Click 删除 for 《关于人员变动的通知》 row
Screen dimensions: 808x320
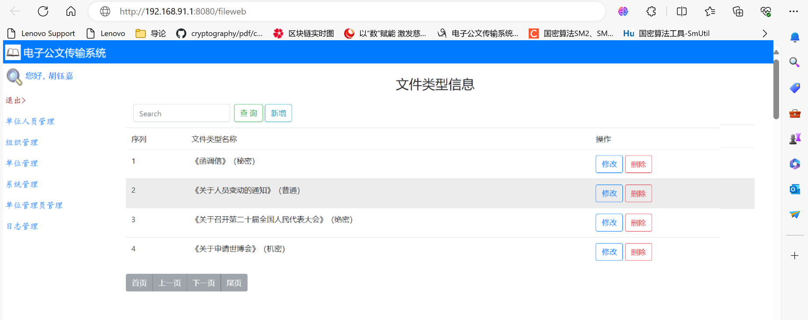[x=638, y=193]
